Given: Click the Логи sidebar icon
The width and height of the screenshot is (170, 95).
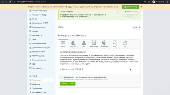Looking at the screenshot, I should [x=31, y=39].
